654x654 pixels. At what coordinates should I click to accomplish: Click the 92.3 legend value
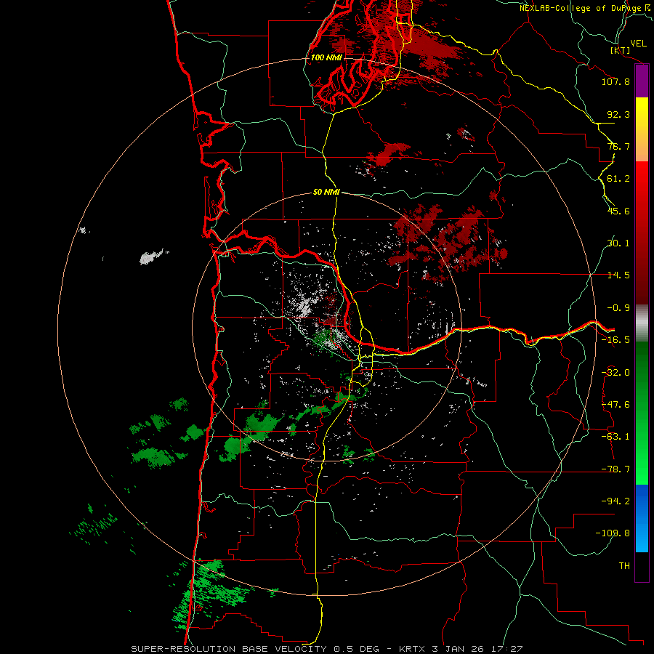pos(618,114)
